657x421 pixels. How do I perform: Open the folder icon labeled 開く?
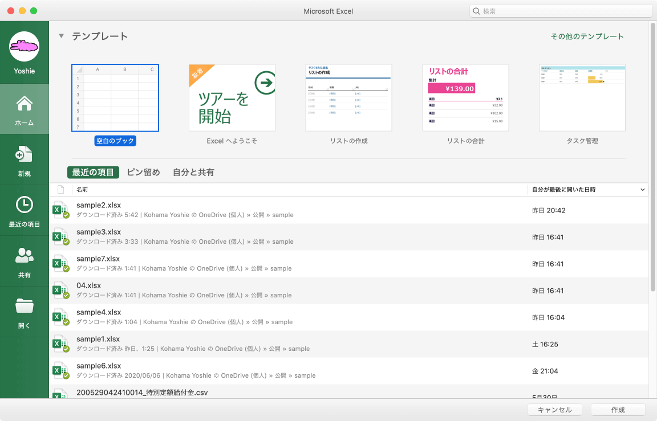tap(25, 306)
